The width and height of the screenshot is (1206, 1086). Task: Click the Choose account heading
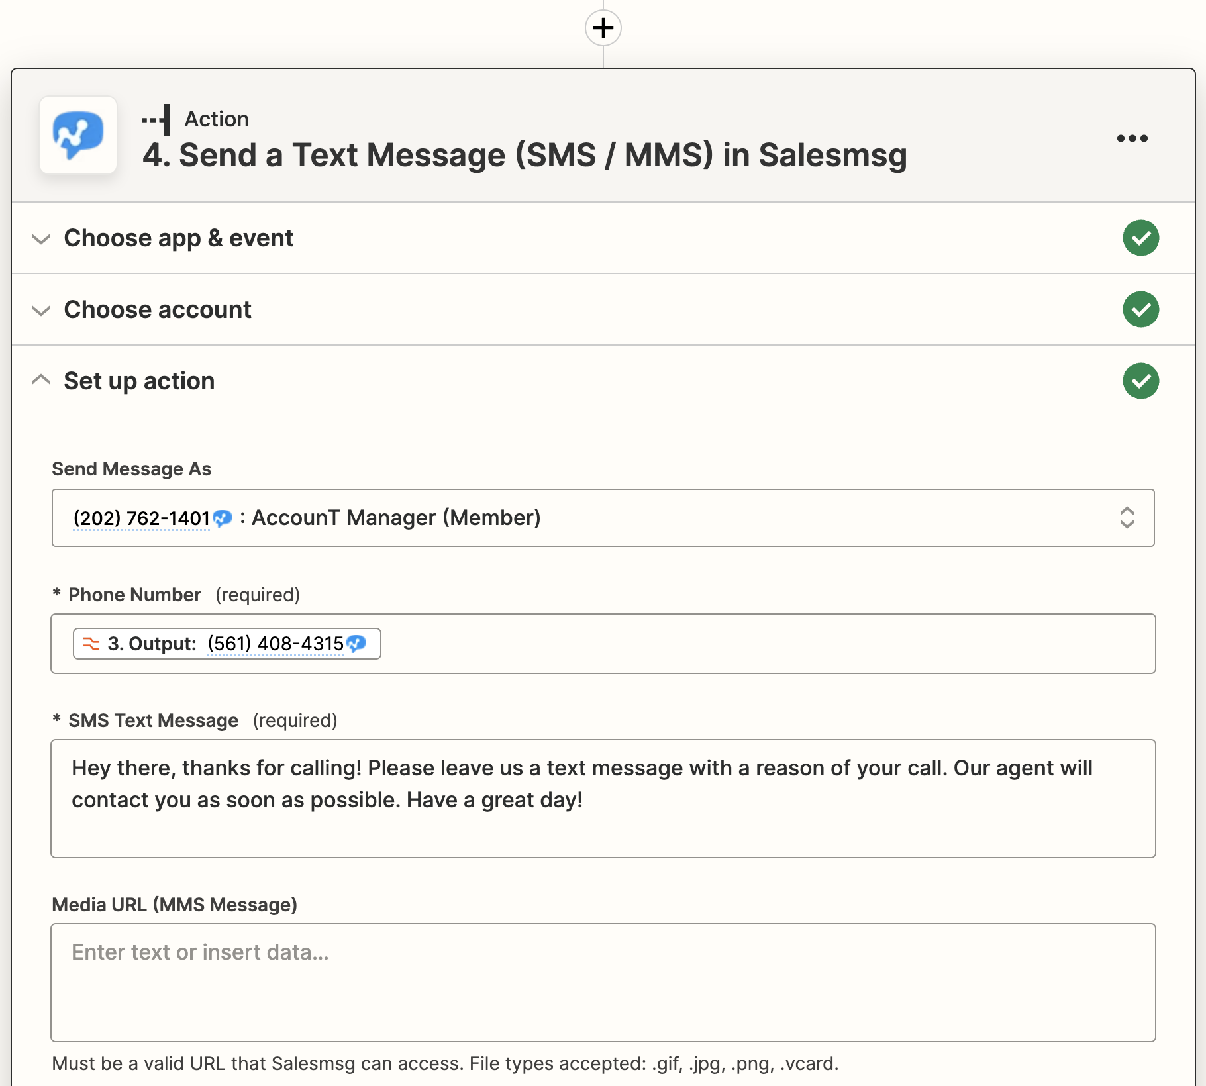pyautogui.click(x=158, y=309)
